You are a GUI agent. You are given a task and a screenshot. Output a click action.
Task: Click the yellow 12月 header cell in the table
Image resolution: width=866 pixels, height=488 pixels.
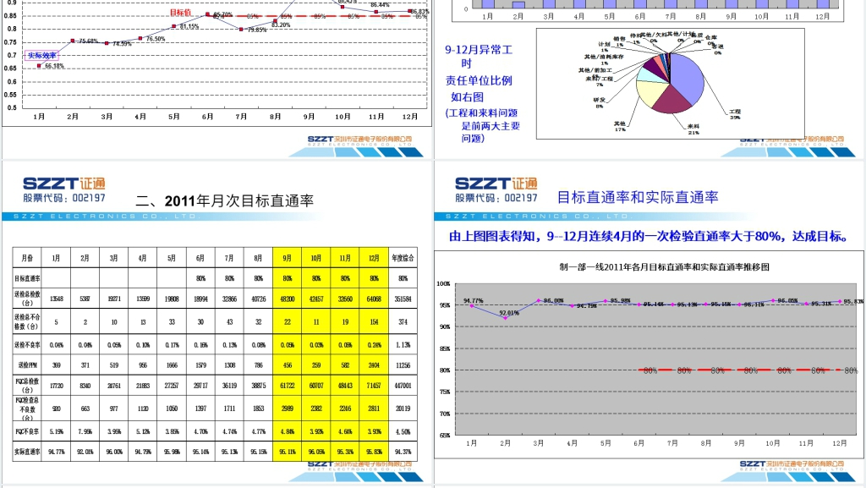[x=375, y=258]
